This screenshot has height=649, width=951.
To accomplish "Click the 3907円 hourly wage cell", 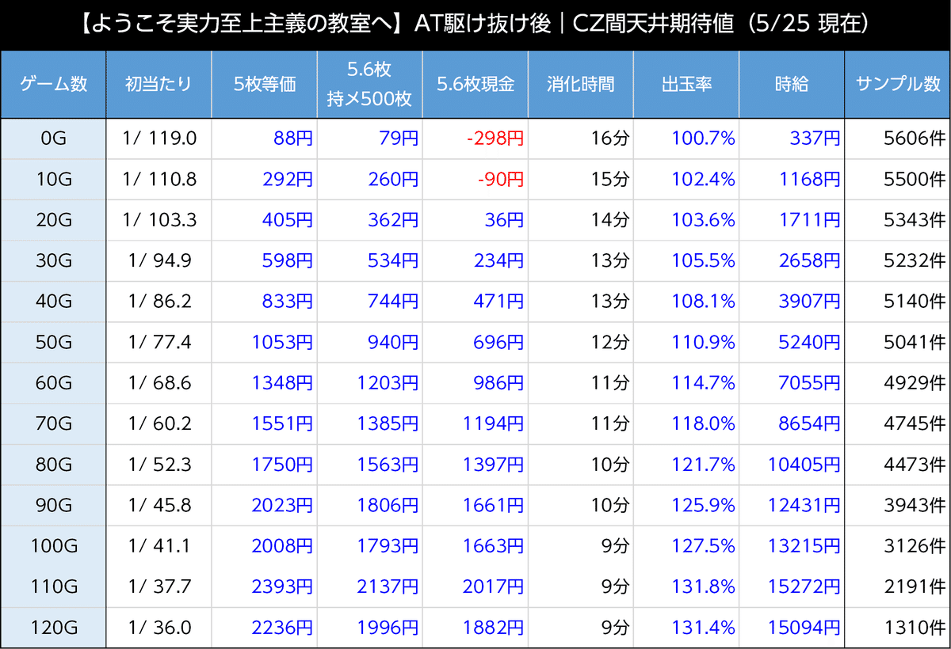I will pos(791,302).
